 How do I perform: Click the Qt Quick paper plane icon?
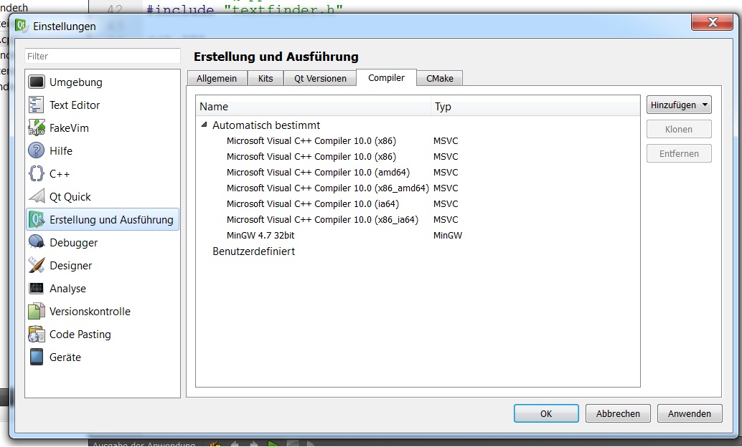coord(37,196)
